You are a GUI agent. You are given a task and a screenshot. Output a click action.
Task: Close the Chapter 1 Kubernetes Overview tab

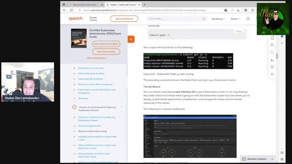[139, 5]
